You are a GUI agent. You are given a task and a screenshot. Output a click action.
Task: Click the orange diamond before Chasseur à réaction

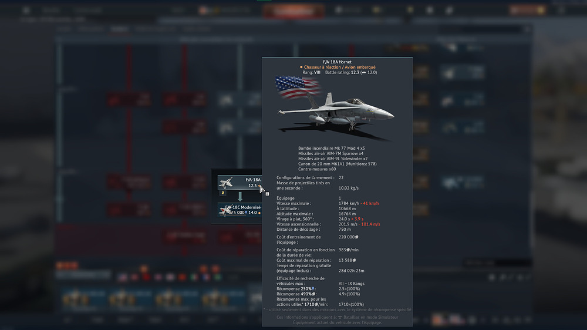click(301, 67)
